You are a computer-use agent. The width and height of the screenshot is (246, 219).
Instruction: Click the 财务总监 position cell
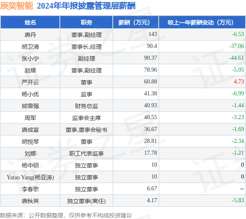click(x=87, y=106)
